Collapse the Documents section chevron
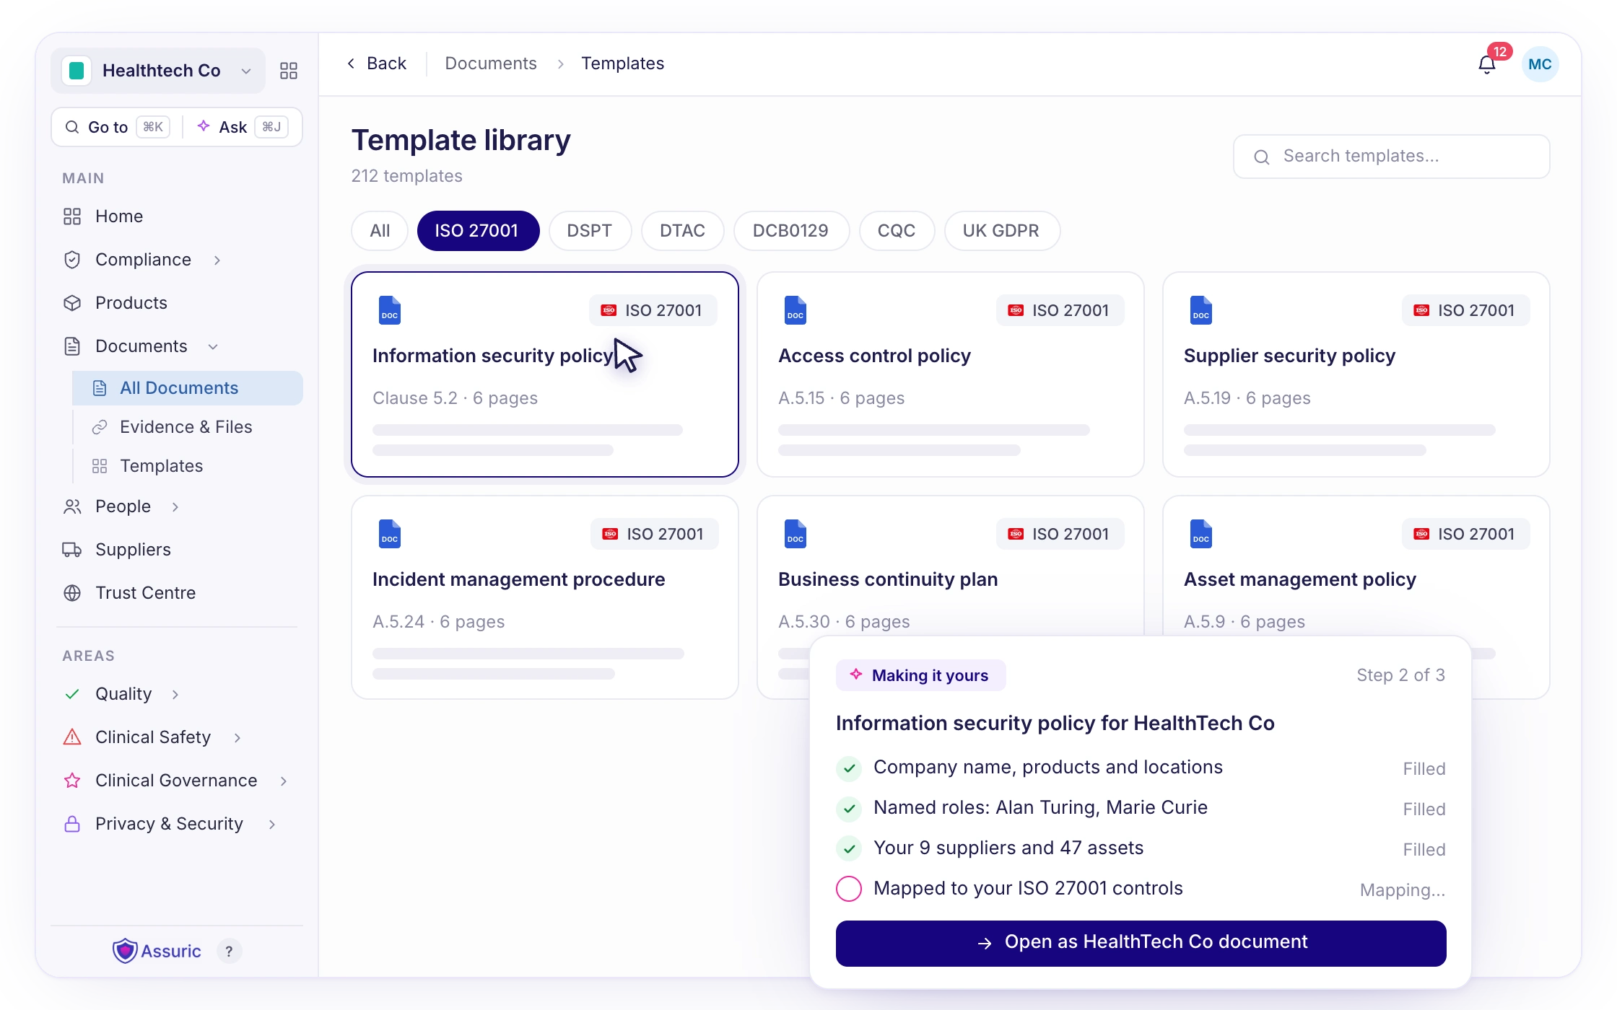Screen dimensions: 1617x1010 [213, 347]
